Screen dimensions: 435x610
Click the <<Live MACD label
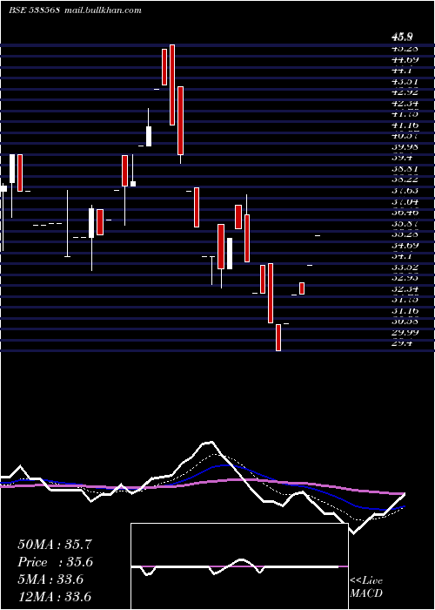click(x=366, y=586)
